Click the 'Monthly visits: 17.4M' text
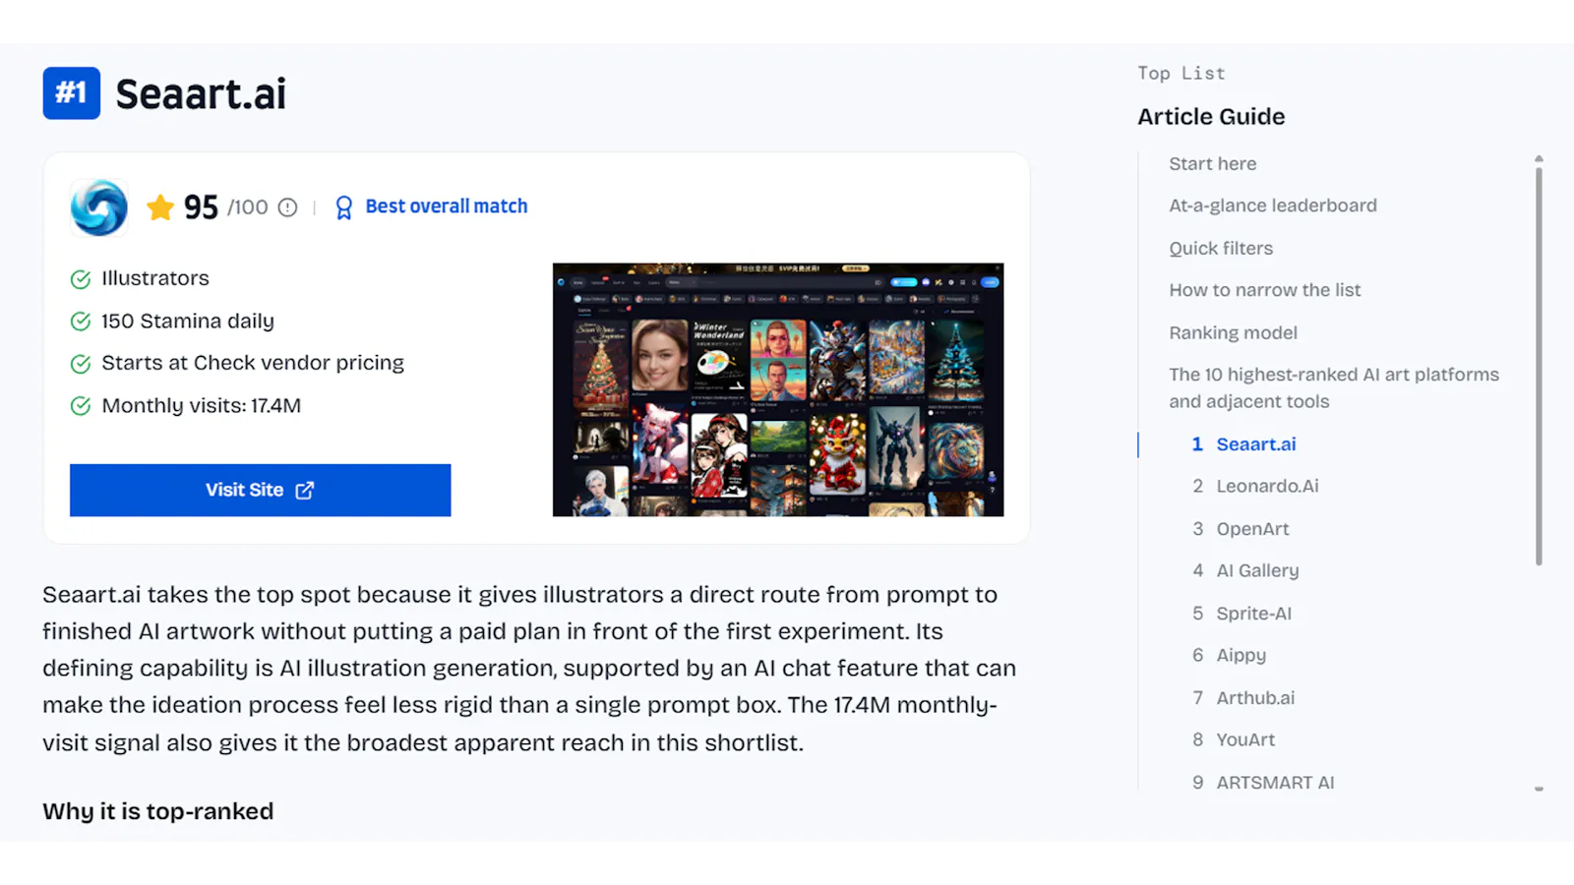 (202, 406)
